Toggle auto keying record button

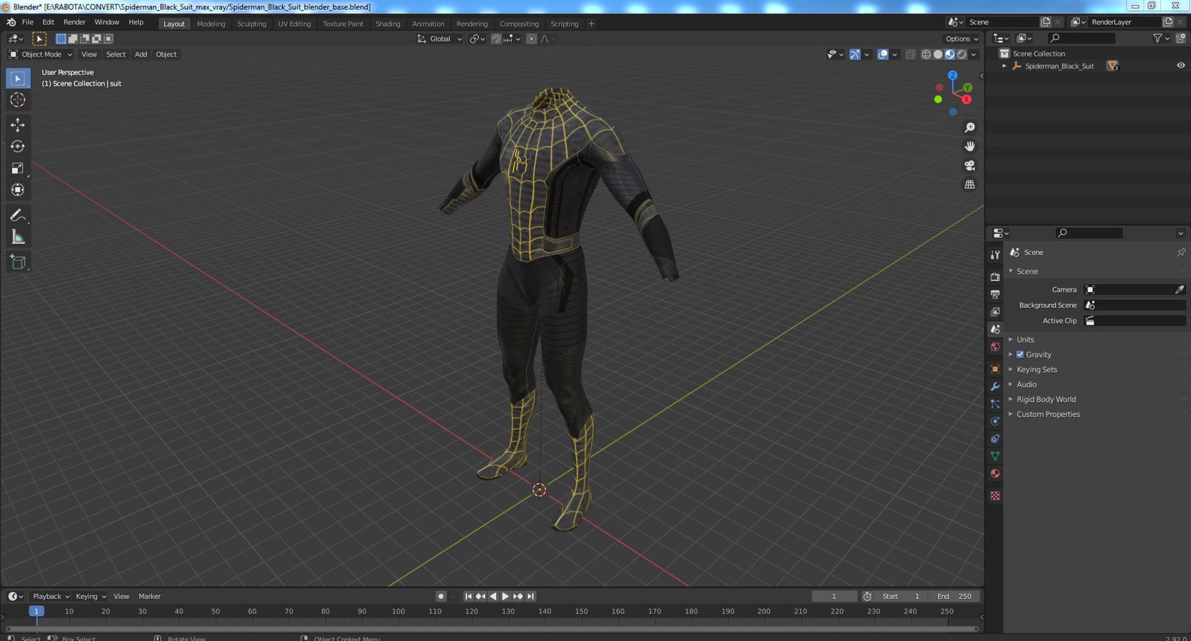(440, 596)
